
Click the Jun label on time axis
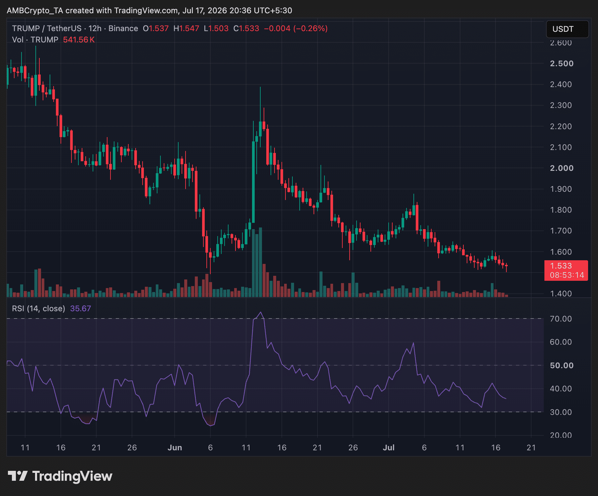175,448
